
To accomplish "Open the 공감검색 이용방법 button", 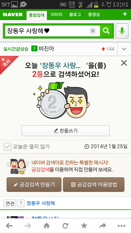I will pos(94,185).
